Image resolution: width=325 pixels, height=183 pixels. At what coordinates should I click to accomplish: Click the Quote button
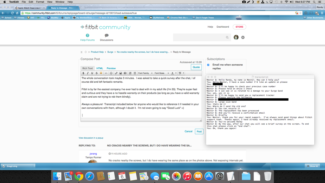click(196, 67)
